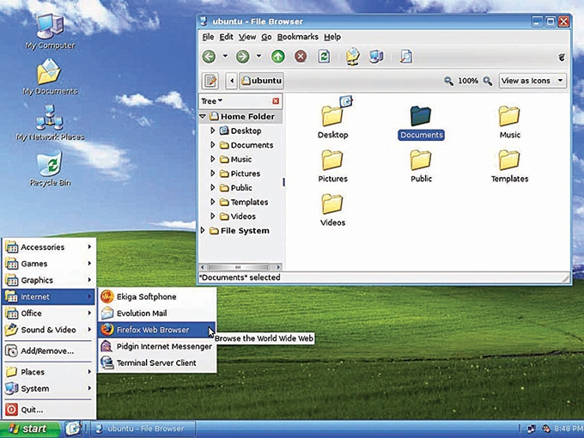584x438 pixels.
Task: Toggle the text location entry button
Action: 210,81
